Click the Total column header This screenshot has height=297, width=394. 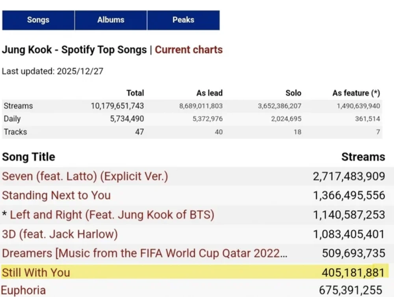coord(135,93)
